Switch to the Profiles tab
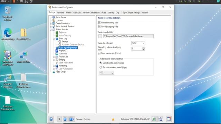Screen dimensions: 221x124 tap(69, 13)
